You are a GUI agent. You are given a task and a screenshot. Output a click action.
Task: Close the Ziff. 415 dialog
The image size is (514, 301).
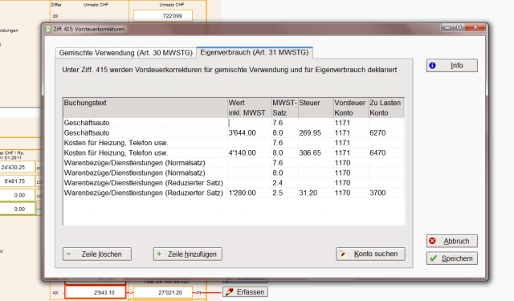point(475,27)
